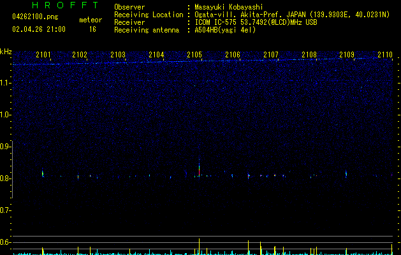Click the Receiving antenna label
The image size is (401, 255).
pyautogui.click(x=147, y=30)
